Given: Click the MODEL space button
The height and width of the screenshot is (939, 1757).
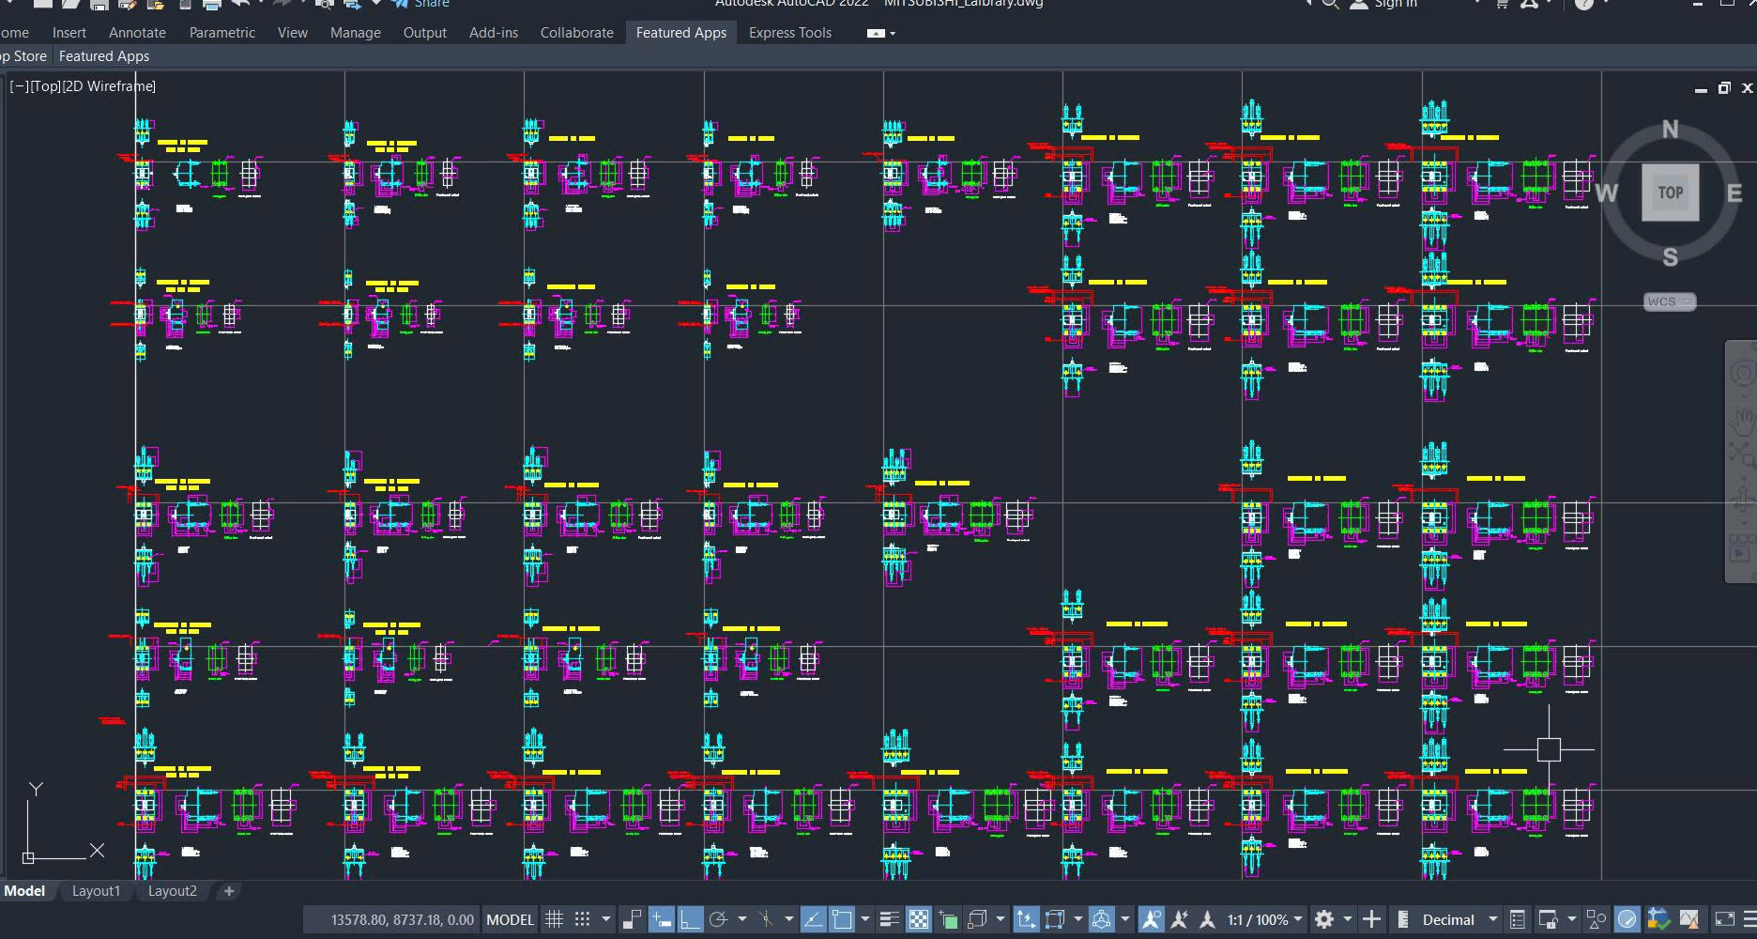Looking at the screenshot, I should pyautogui.click(x=510, y=919).
